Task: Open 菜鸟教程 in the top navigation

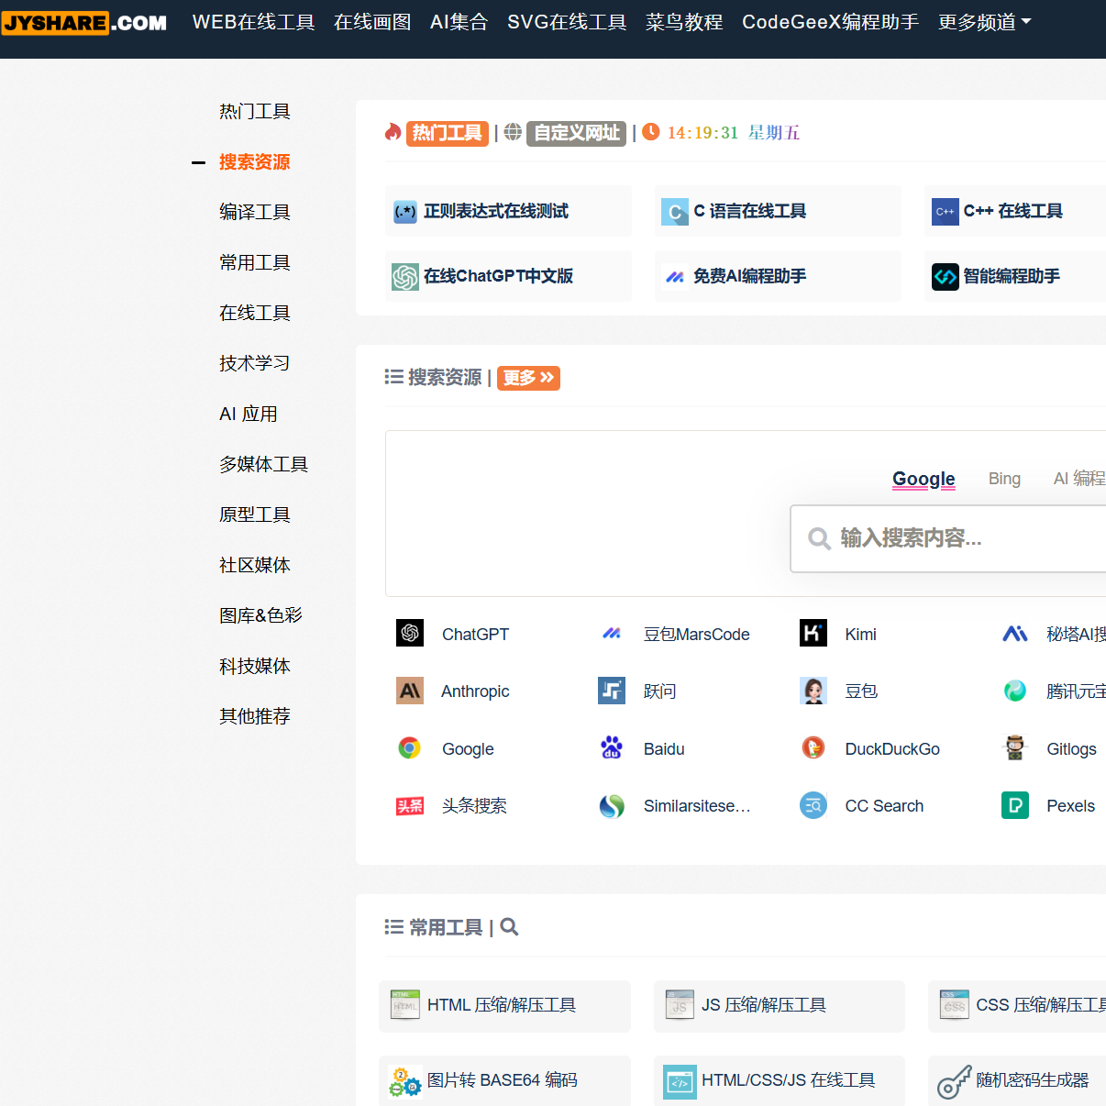Action: [684, 22]
